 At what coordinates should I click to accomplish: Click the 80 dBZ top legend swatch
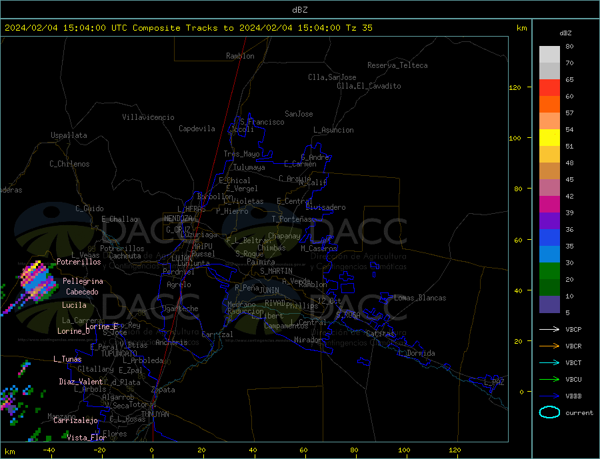pyautogui.click(x=549, y=55)
